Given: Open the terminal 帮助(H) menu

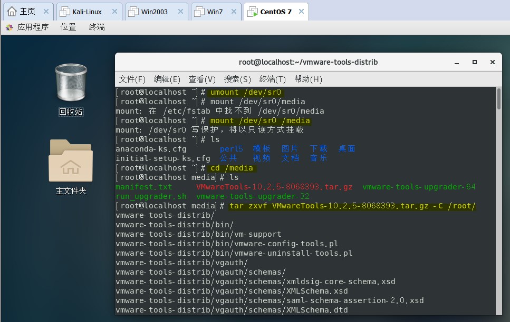Looking at the screenshot, I should pyautogui.click(x=308, y=79).
